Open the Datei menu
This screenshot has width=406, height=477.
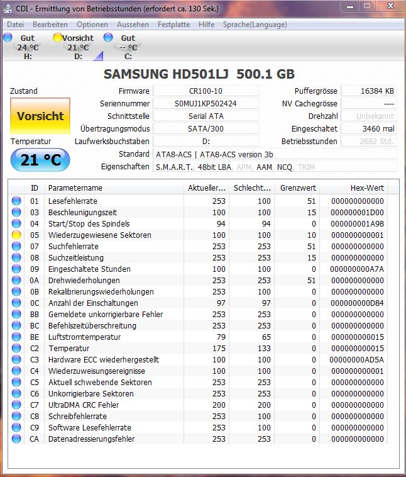[15, 25]
